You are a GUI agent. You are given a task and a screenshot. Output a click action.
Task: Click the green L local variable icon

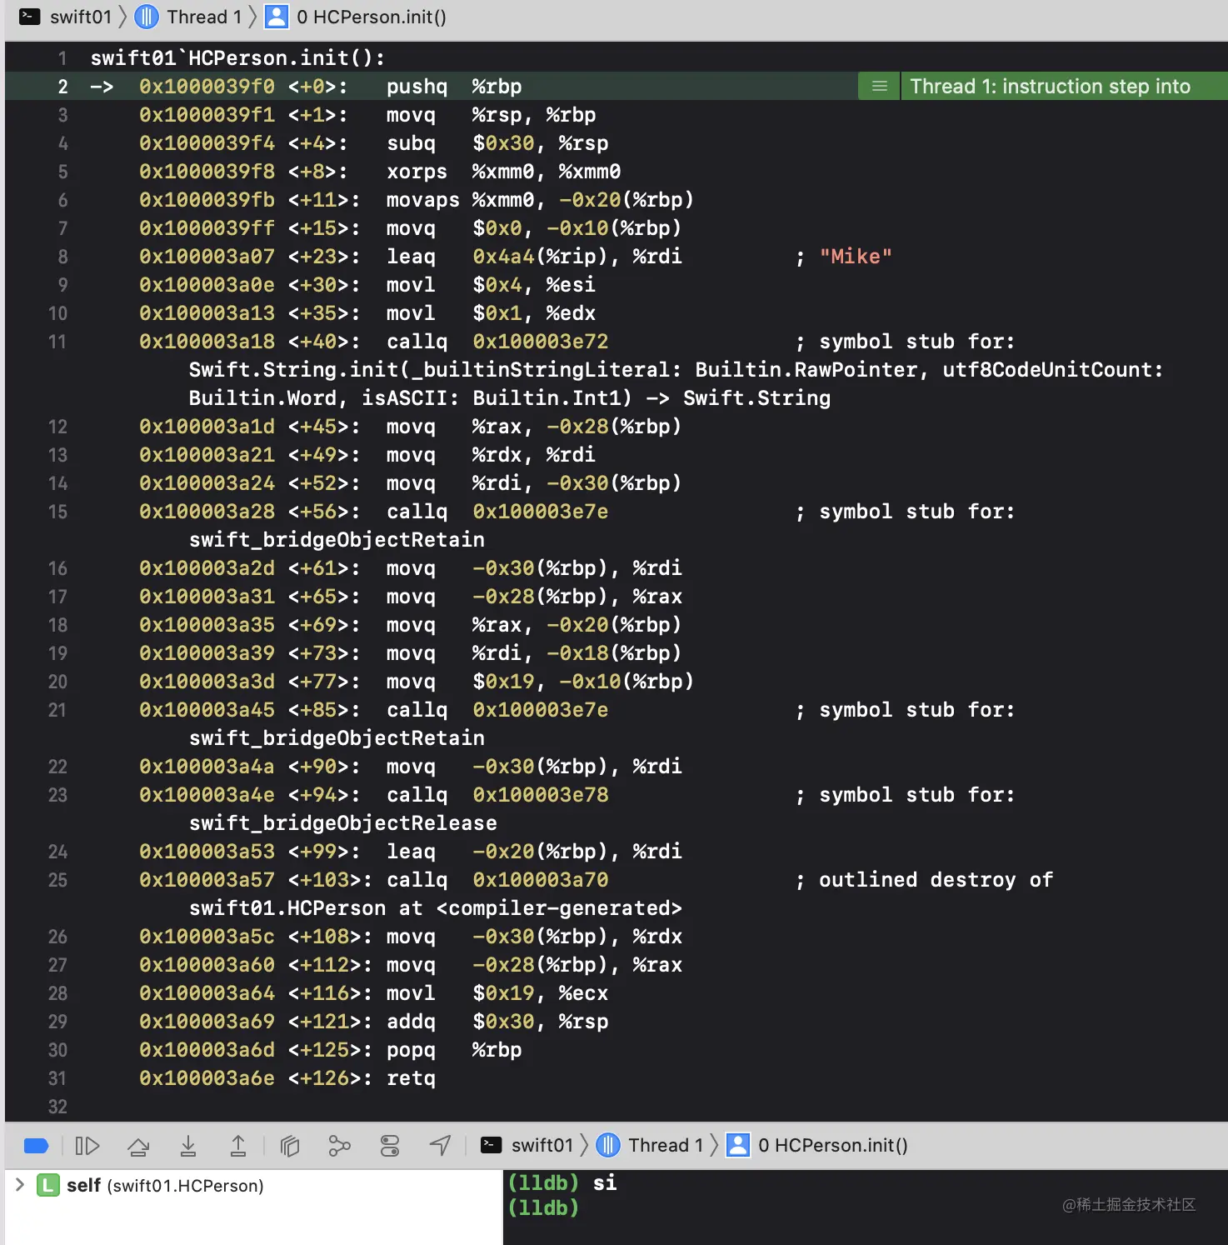click(x=48, y=1185)
